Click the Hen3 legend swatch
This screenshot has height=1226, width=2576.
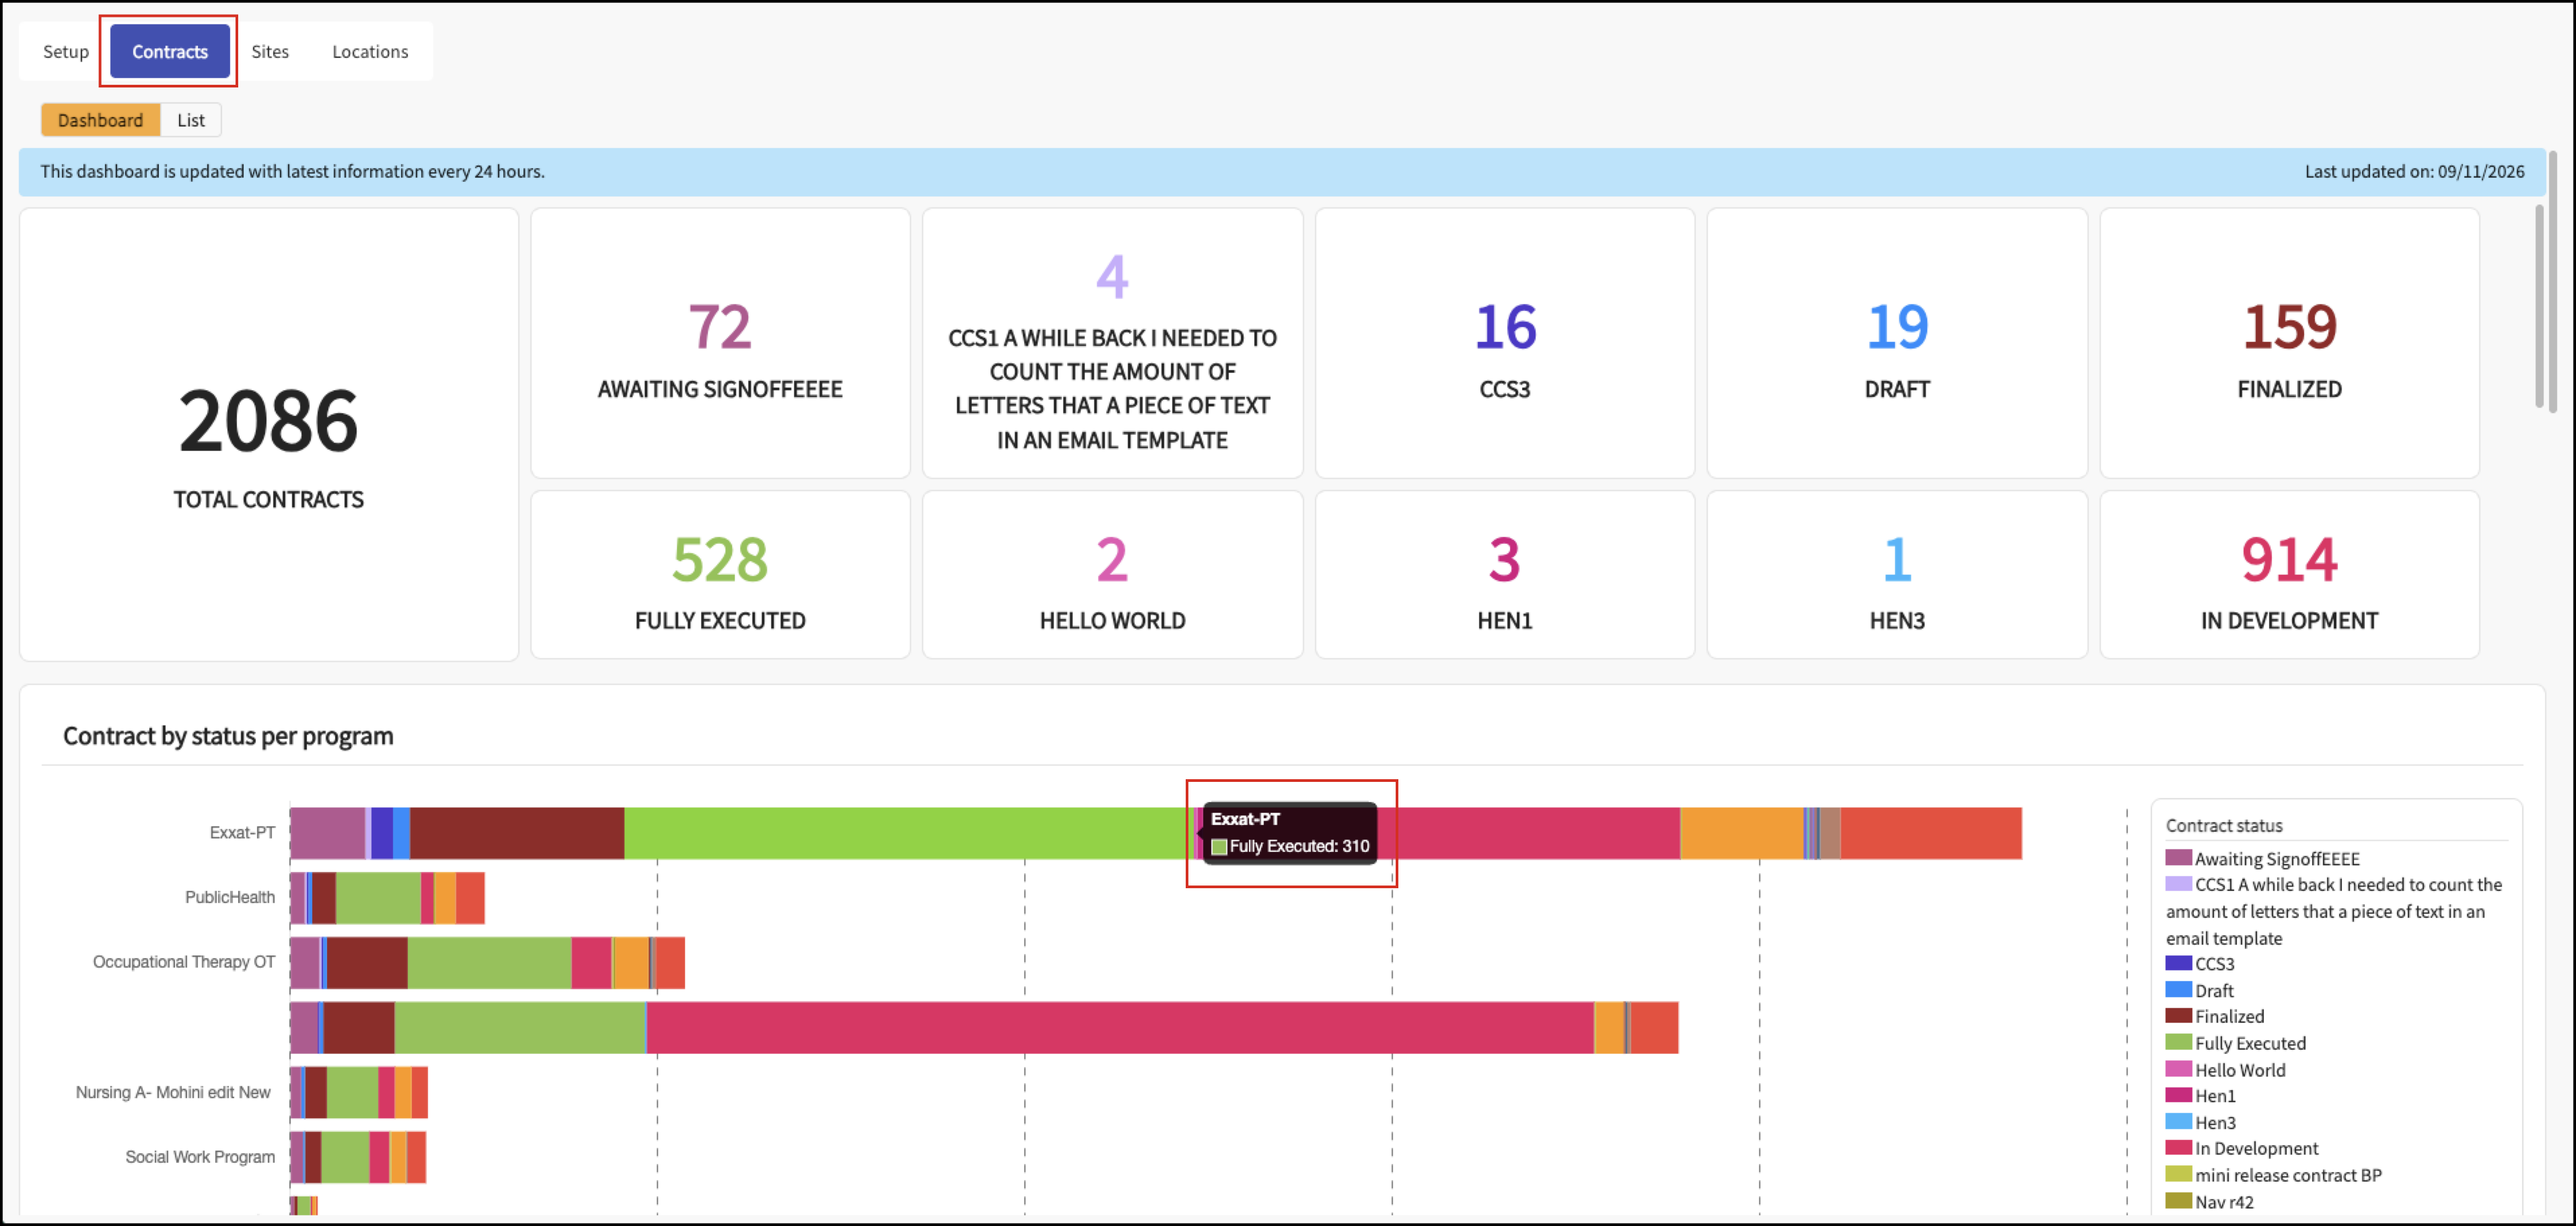[2178, 1122]
